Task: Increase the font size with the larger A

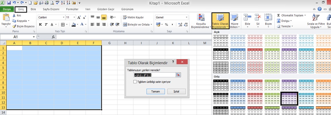Action: click(79, 17)
